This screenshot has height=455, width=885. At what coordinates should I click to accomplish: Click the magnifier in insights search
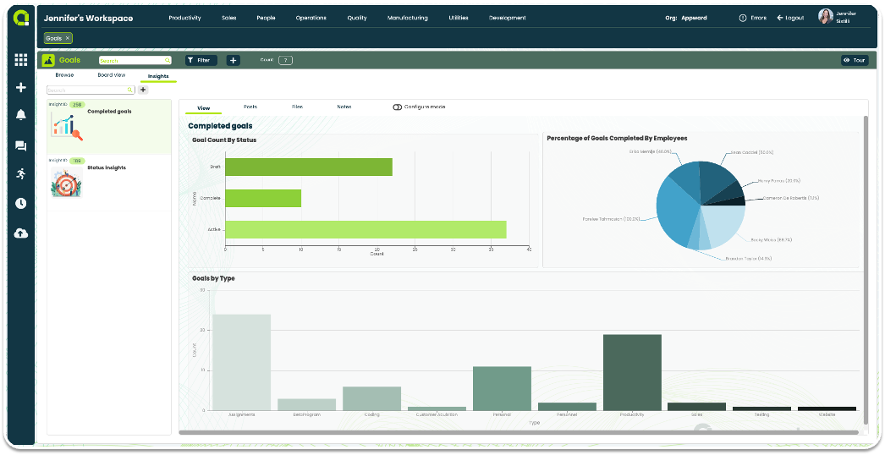(x=129, y=90)
